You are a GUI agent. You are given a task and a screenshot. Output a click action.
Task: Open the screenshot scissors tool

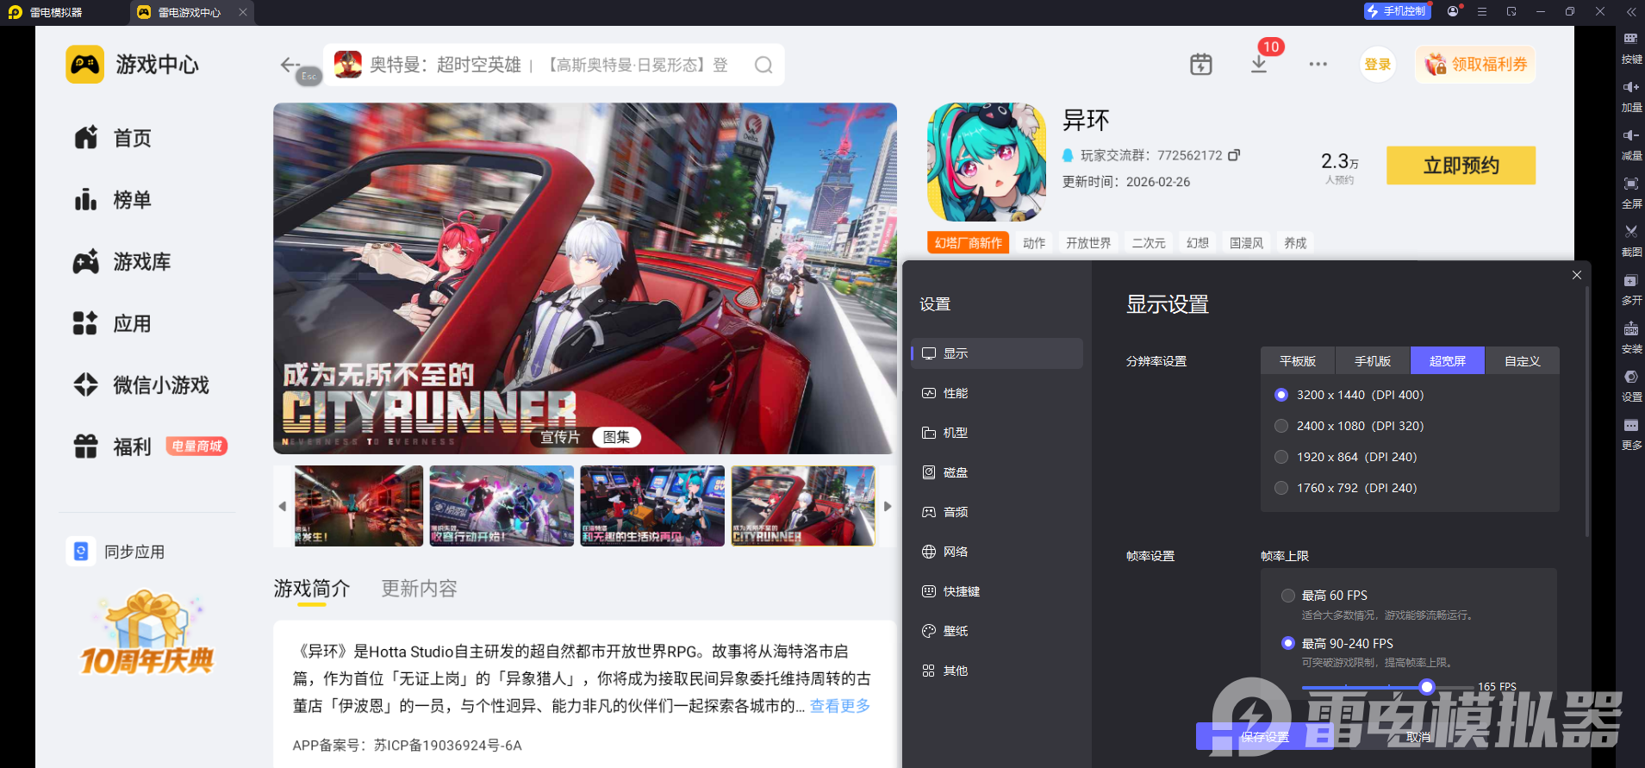tap(1630, 232)
